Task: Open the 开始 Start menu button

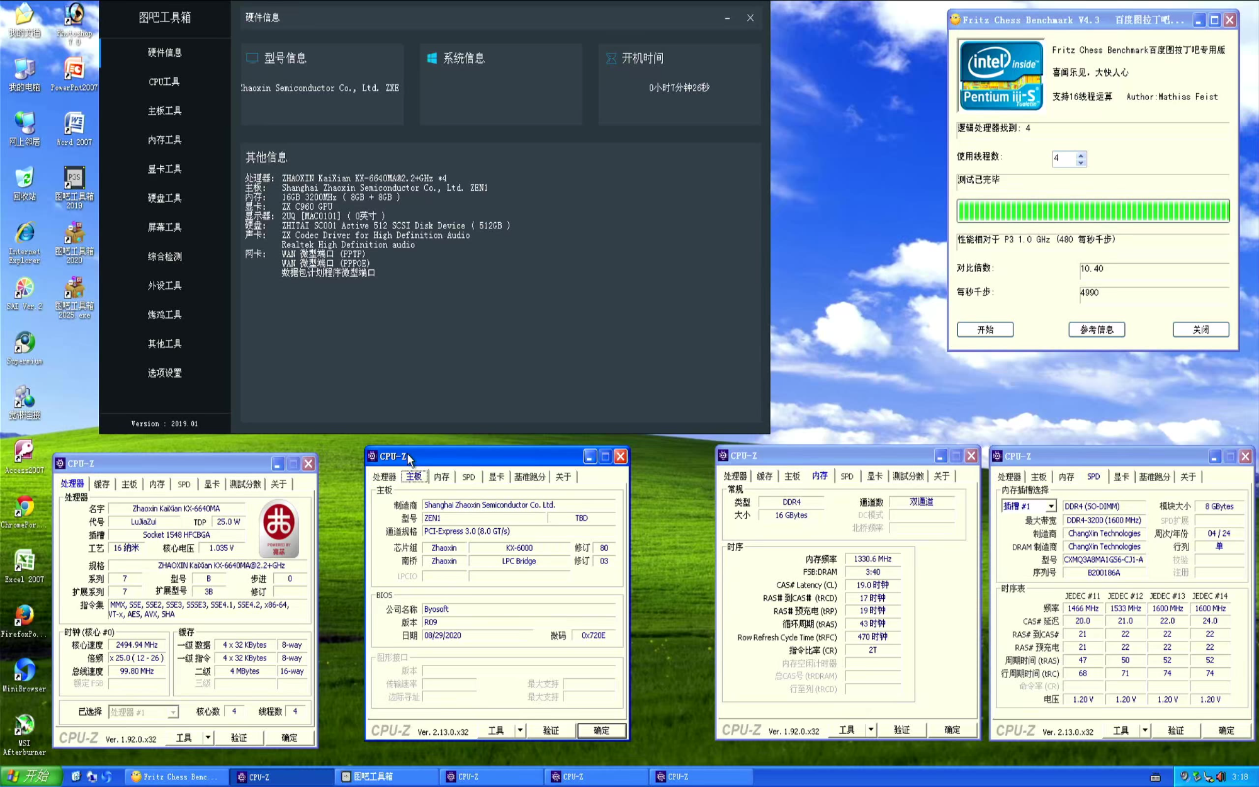Action: [x=31, y=777]
